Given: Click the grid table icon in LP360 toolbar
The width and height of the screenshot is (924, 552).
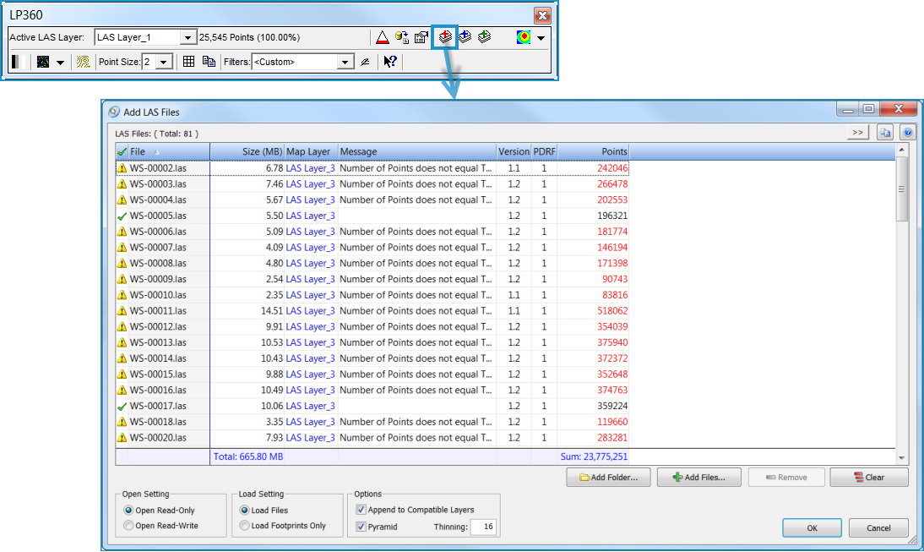Looking at the screenshot, I should pos(188,62).
